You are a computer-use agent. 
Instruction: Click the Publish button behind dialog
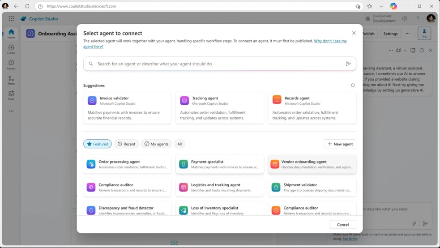point(370,34)
